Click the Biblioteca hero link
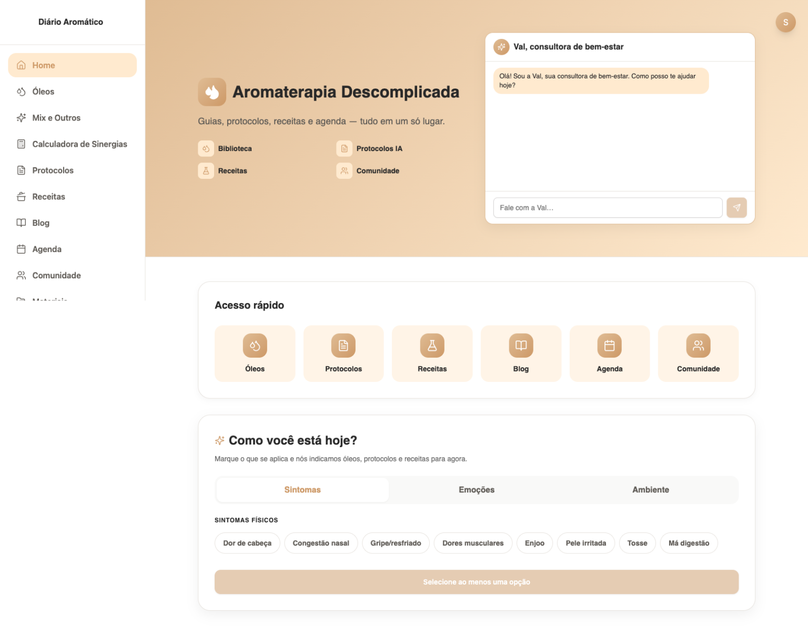The image size is (808, 635). [x=235, y=149]
